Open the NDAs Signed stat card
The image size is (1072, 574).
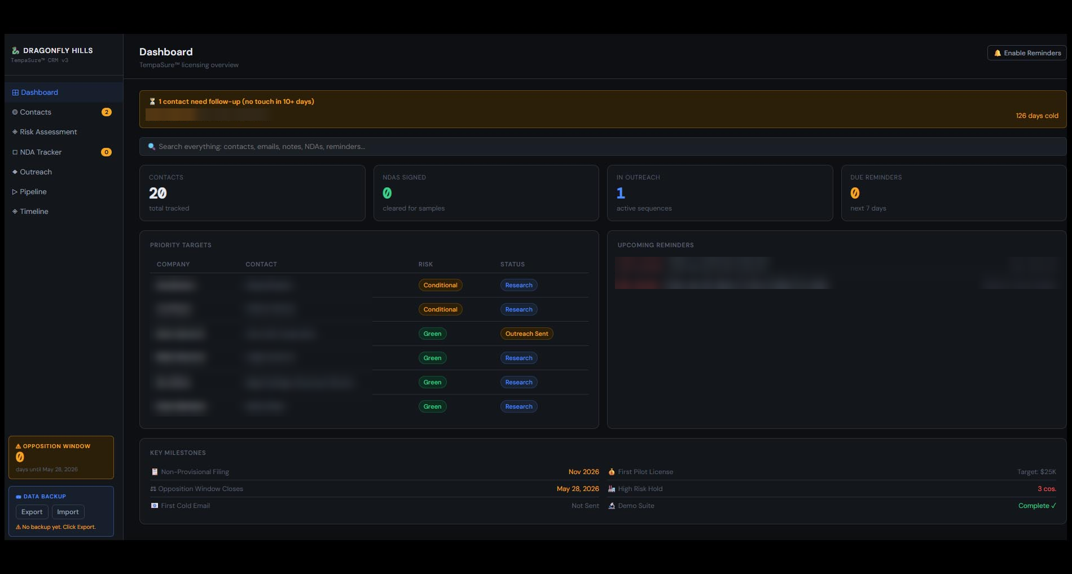[x=486, y=193]
